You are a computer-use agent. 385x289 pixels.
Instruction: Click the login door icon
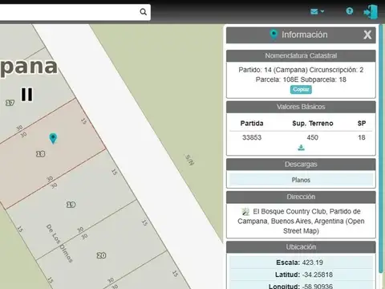point(371,12)
